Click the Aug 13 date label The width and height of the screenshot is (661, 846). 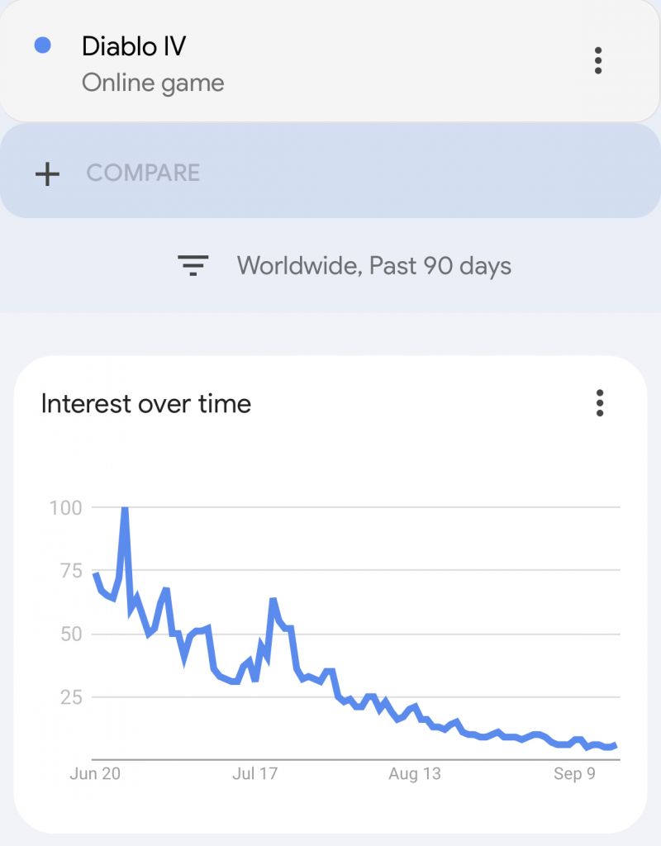(415, 774)
